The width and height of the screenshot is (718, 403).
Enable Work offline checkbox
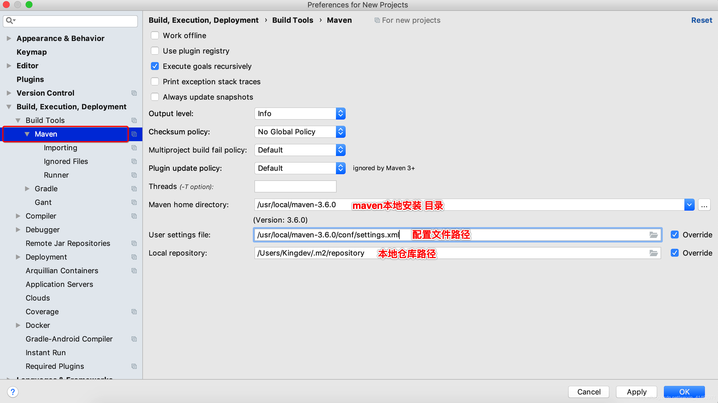(155, 36)
